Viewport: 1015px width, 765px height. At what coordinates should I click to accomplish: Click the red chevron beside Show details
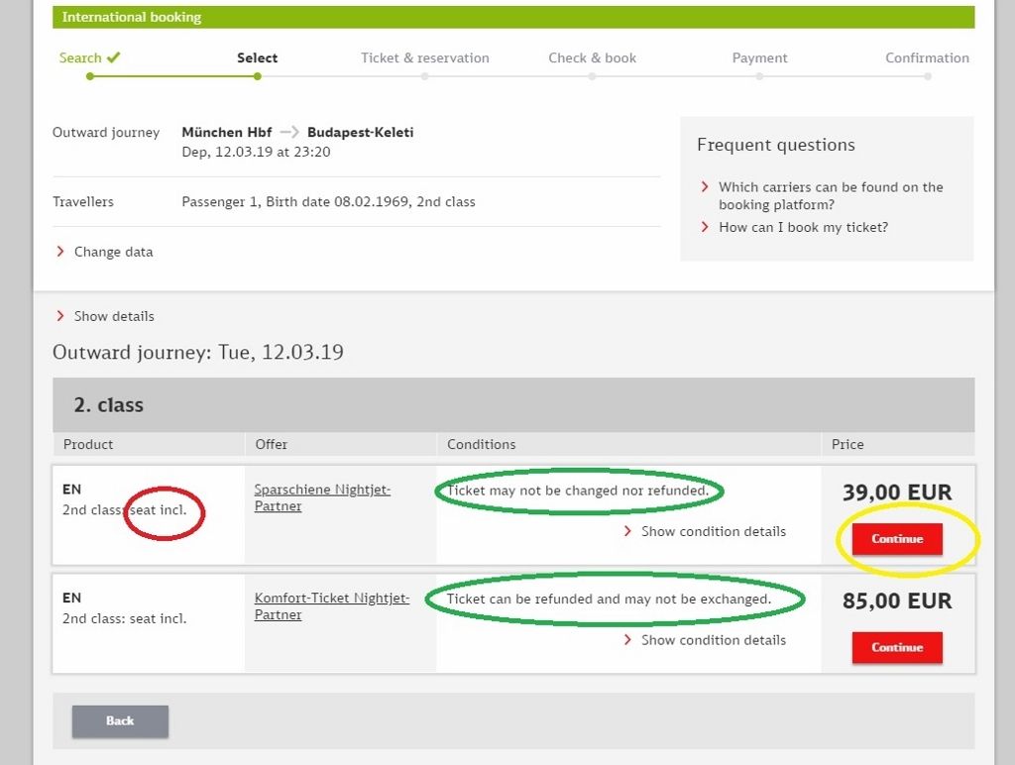point(60,316)
